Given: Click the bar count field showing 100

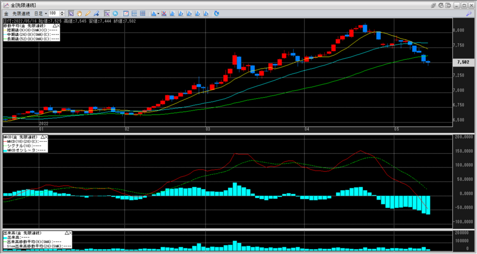Looking at the screenshot, I should (53, 13).
